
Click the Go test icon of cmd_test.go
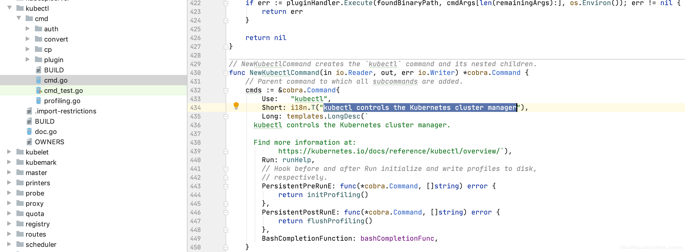[x=39, y=90]
